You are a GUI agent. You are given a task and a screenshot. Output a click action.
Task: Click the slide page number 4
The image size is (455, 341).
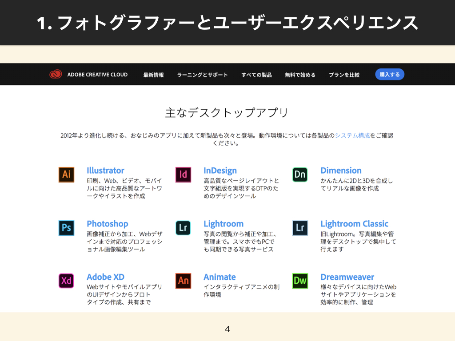tap(227, 329)
